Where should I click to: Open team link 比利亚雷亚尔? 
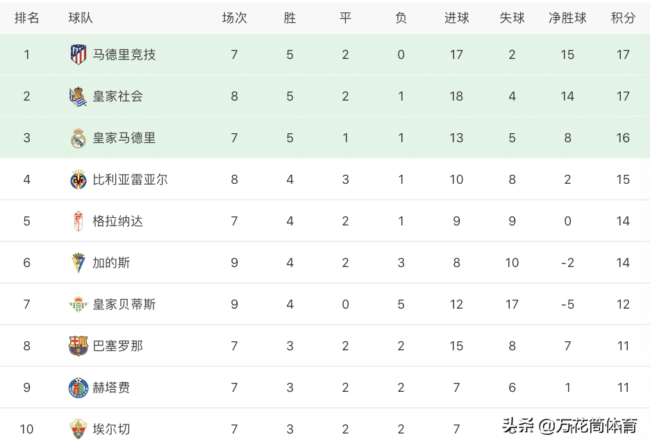pyautogui.click(x=130, y=180)
